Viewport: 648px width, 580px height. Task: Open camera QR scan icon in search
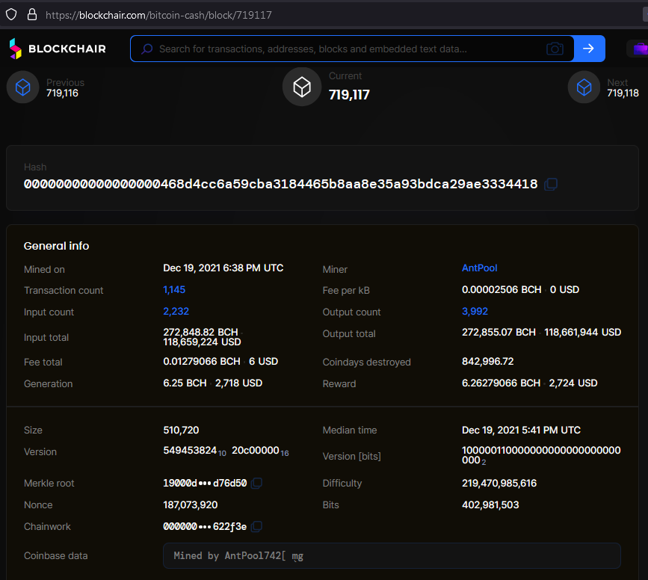tap(555, 49)
